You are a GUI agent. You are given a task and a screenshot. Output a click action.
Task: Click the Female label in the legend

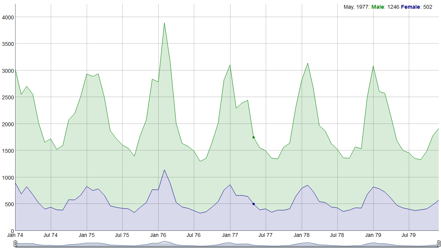click(410, 7)
